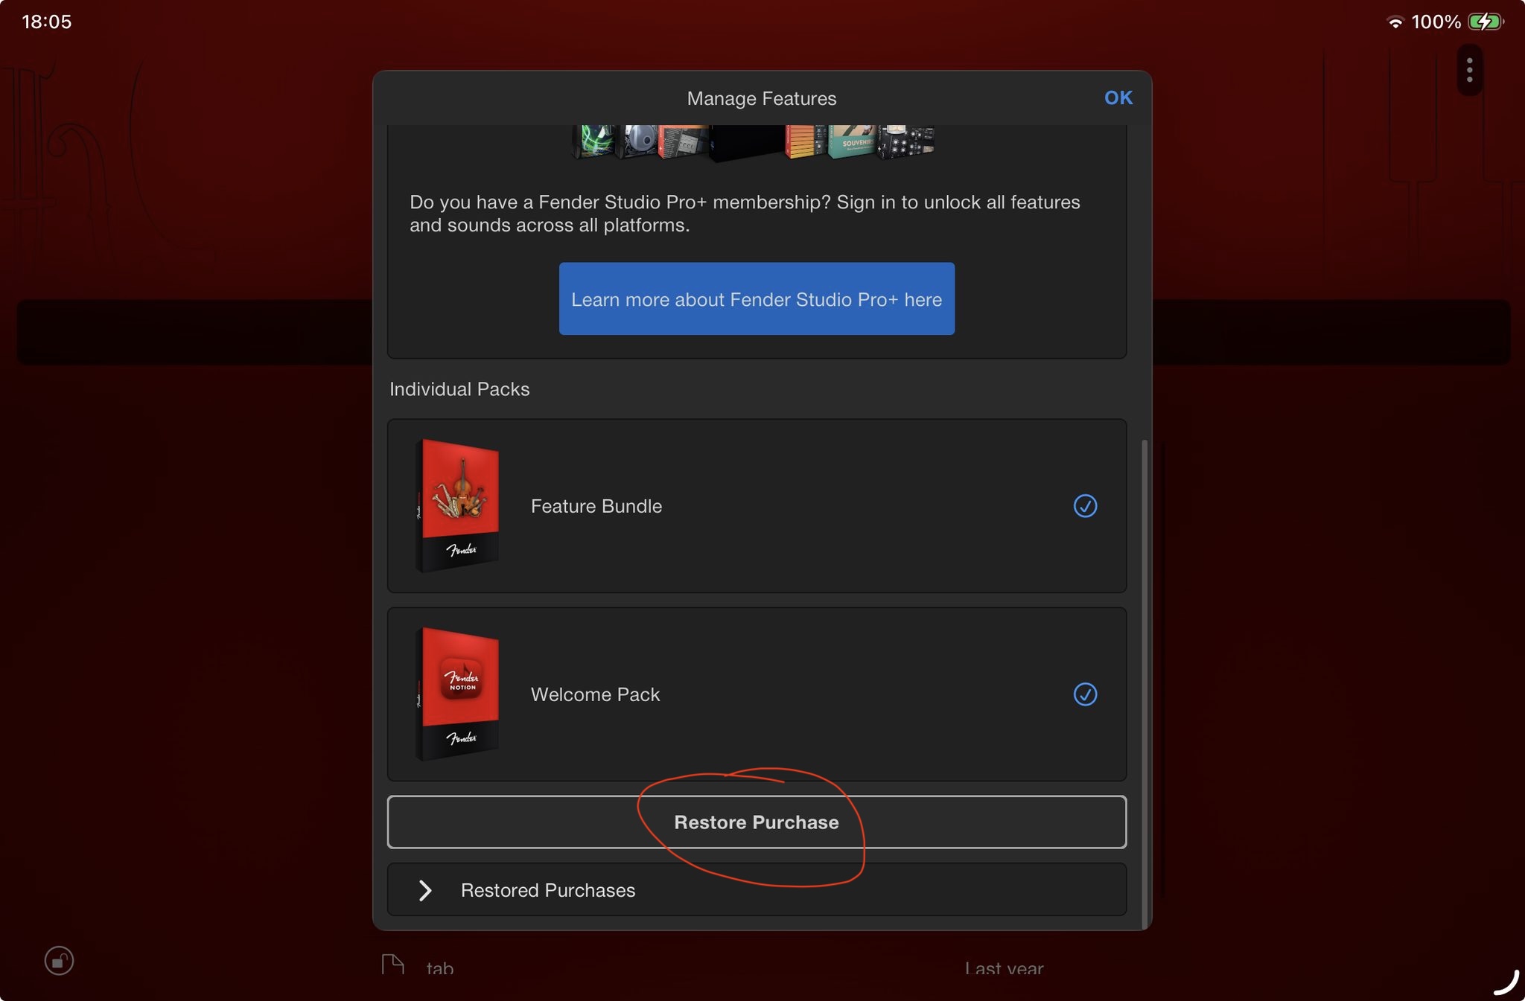Select the Feature Bundle label

coord(596,506)
